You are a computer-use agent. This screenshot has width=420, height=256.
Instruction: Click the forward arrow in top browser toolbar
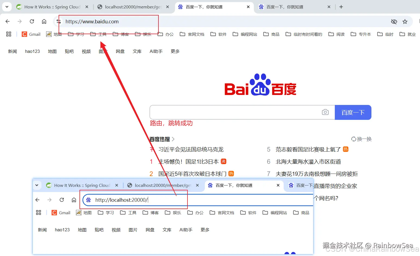click(20, 21)
